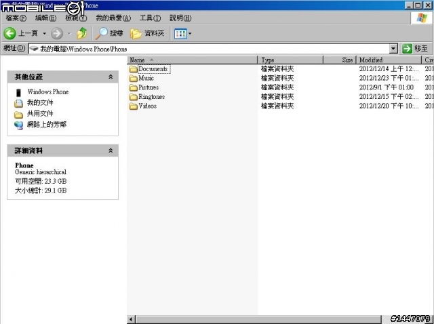Click the horizontal scrollbar thumb
The width and height of the screenshot is (434, 324).
pos(258,319)
